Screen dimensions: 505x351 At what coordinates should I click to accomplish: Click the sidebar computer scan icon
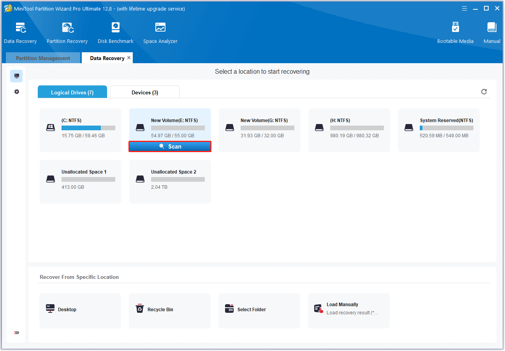16,76
